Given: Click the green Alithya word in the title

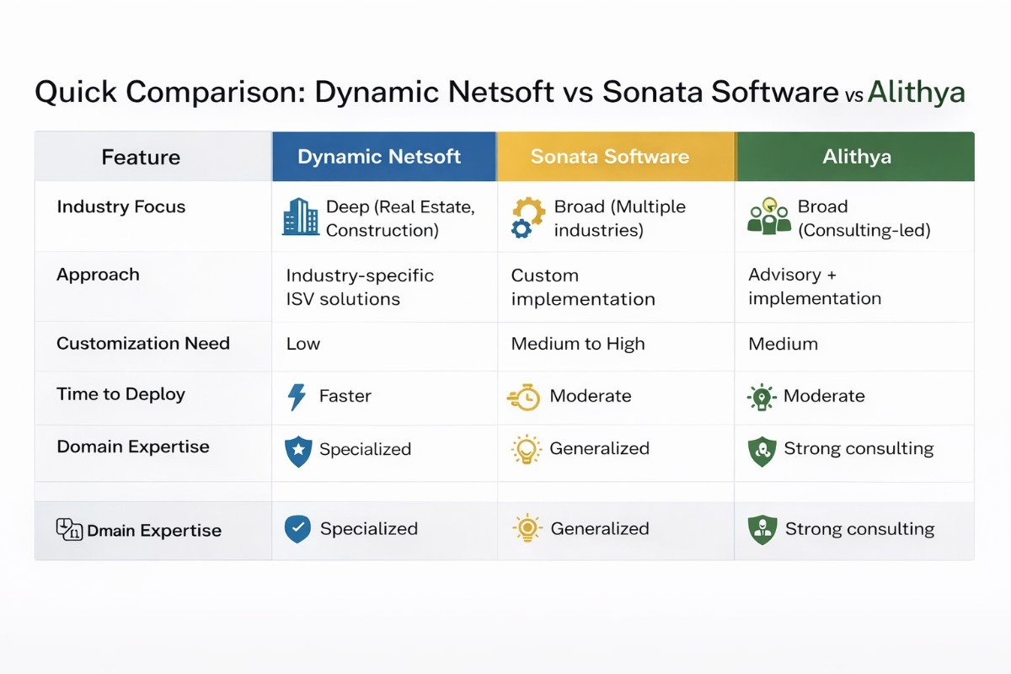Looking at the screenshot, I should 916,92.
